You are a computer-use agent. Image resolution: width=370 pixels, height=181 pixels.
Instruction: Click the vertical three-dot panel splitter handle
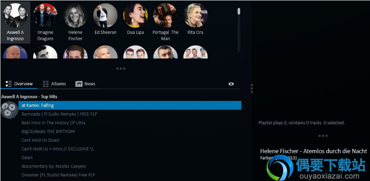point(252,89)
